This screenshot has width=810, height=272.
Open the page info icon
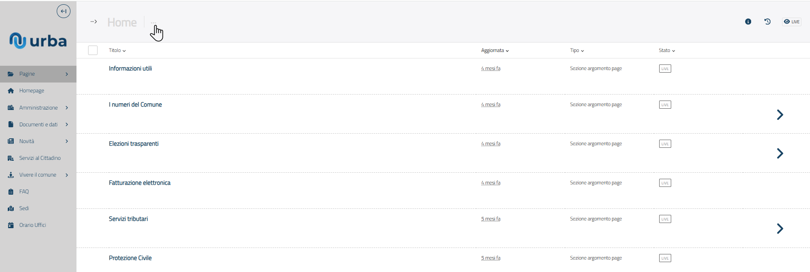click(748, 21)
